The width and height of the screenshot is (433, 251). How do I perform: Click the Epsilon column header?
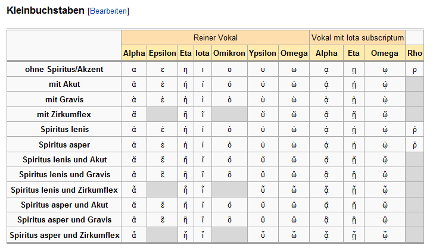coord(162,54)
